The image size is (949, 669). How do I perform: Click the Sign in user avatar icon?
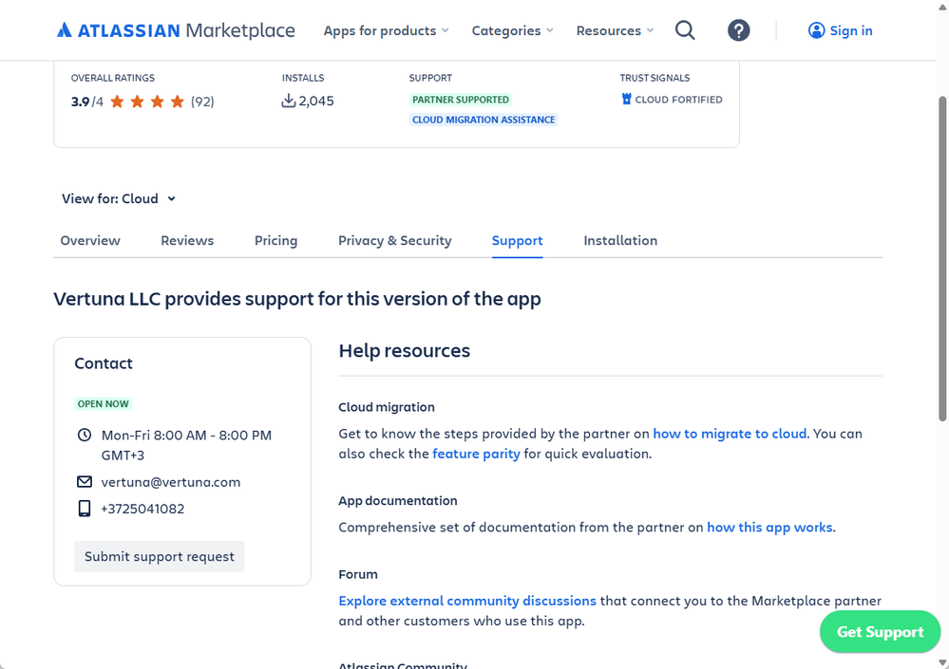tap(816, 30)
